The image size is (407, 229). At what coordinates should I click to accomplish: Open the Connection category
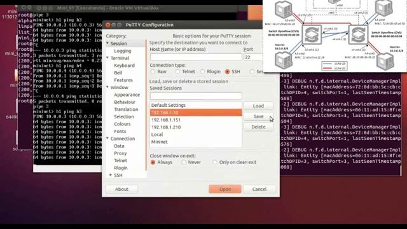coord(123,139)
